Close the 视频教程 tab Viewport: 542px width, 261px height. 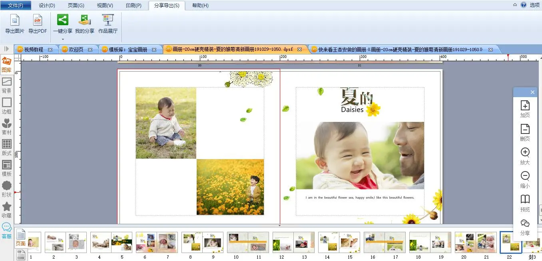pos(50,50)
